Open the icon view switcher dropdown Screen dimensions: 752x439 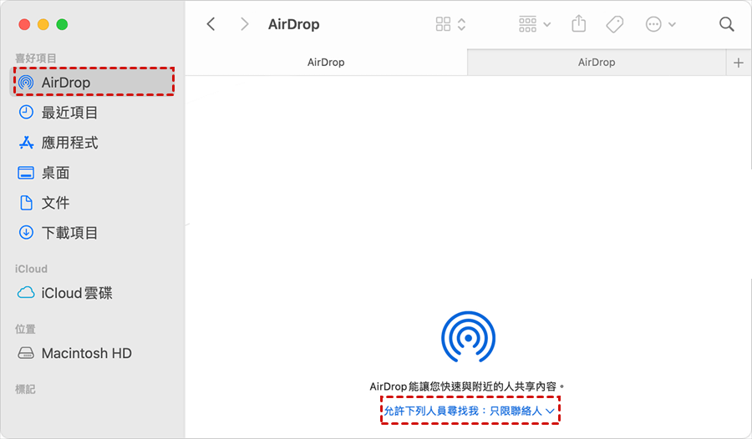click(x=450, y=24)
